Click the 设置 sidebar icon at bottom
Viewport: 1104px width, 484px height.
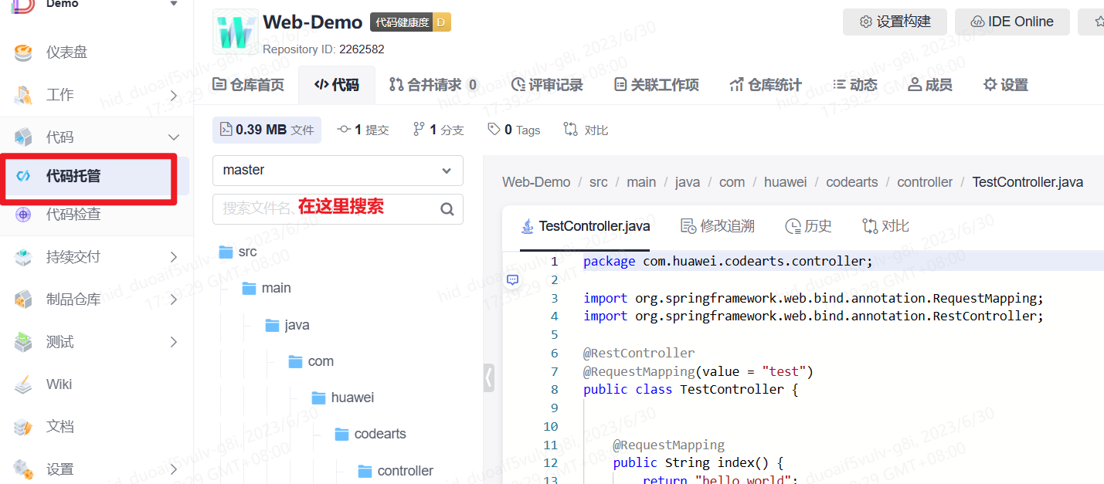point(24,469)
